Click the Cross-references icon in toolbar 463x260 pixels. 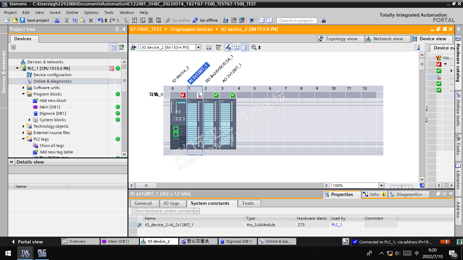[x=252, y=20]
